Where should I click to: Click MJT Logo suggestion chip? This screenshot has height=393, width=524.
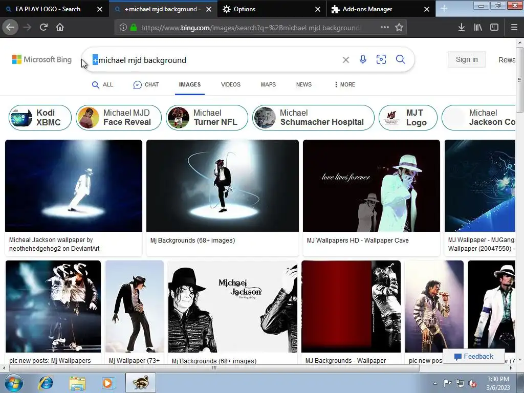pos(408,118)
